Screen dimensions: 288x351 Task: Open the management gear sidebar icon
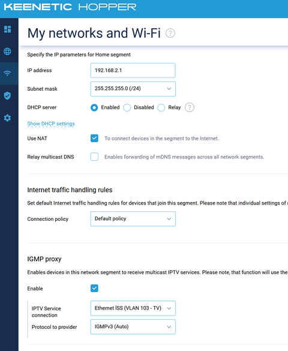click(7, 118)
